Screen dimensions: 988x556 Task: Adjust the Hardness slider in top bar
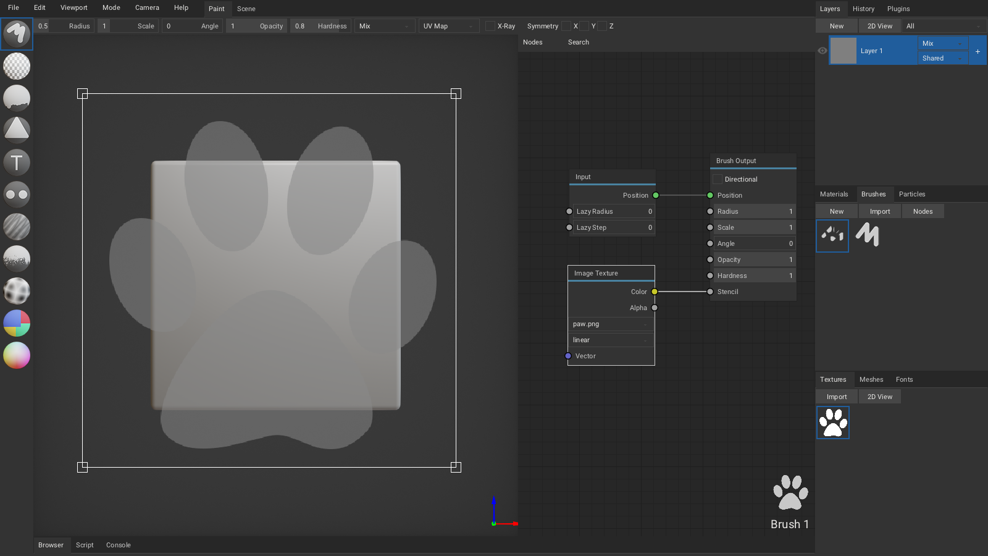click(x=320, y=26)
